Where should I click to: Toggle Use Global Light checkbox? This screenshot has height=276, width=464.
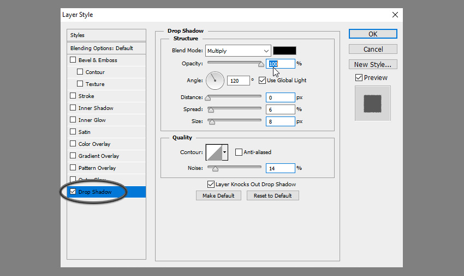(262, 80)
